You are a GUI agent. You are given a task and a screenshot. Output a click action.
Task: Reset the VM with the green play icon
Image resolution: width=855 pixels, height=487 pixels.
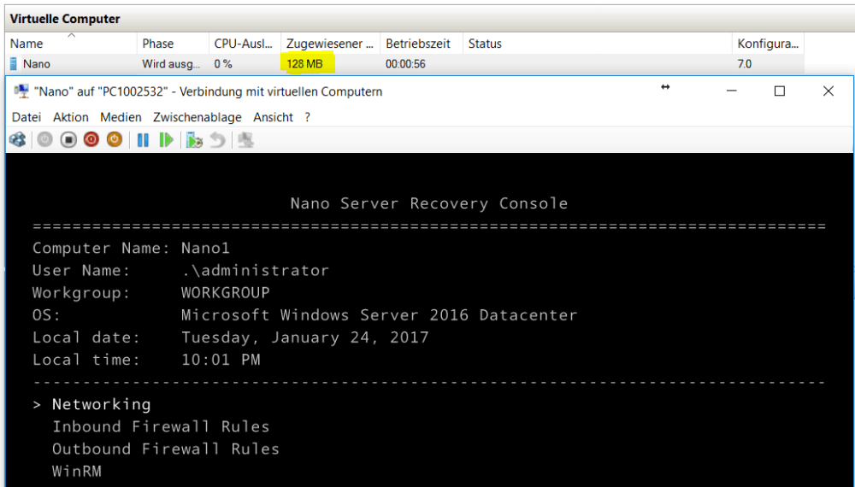pyautogui.click(x=166, y=139)
